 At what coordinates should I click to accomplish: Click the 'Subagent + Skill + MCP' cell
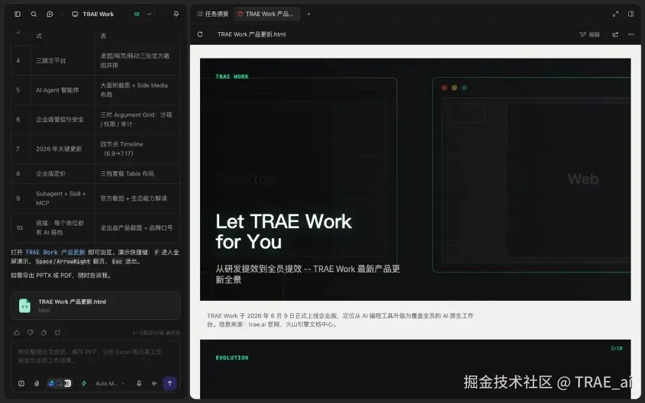[x=63, y=198]
